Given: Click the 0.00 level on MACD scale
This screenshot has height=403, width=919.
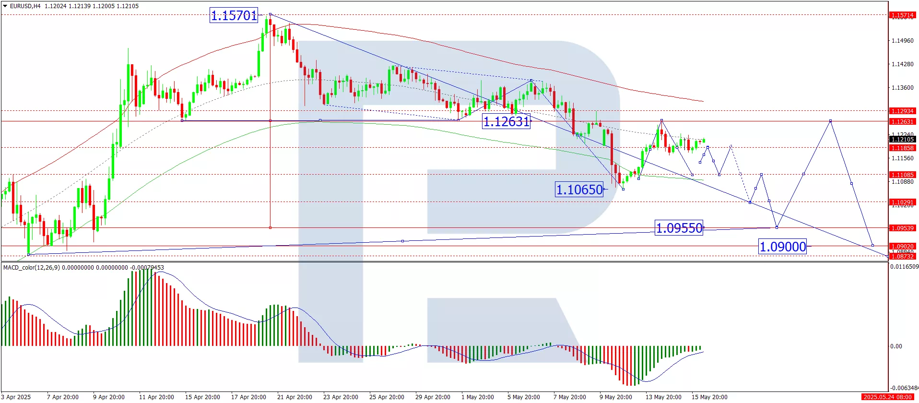Looking at the screenshot, I should (x=896, y=346).
